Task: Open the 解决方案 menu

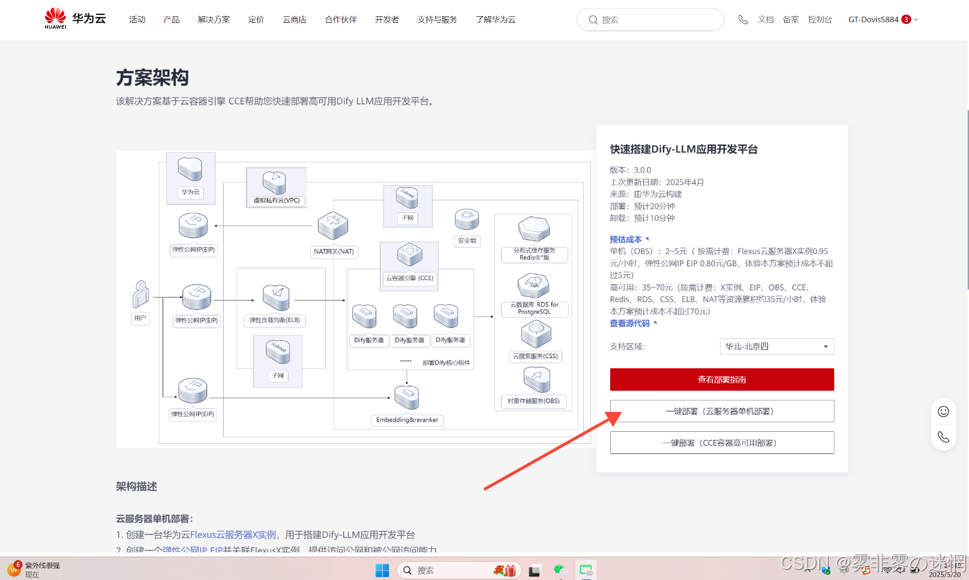Action: click(214, 19)
